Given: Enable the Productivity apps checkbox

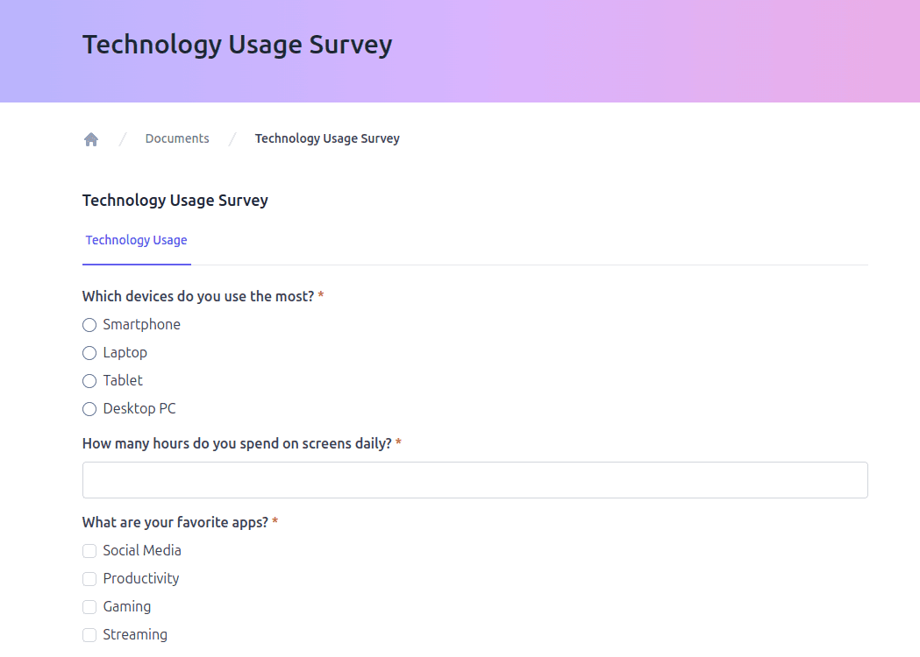Looking at the screenshot, I should pyautogui.click(x=89, y=579).
